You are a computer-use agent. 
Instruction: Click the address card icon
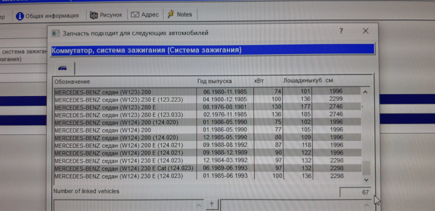tap(135, 15)
